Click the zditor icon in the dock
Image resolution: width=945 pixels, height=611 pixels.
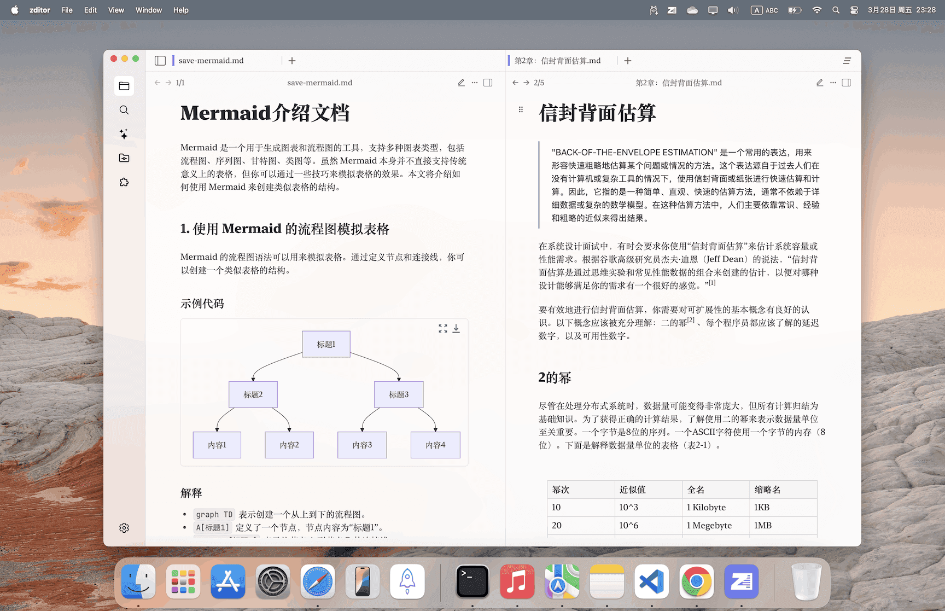point(742,581)
